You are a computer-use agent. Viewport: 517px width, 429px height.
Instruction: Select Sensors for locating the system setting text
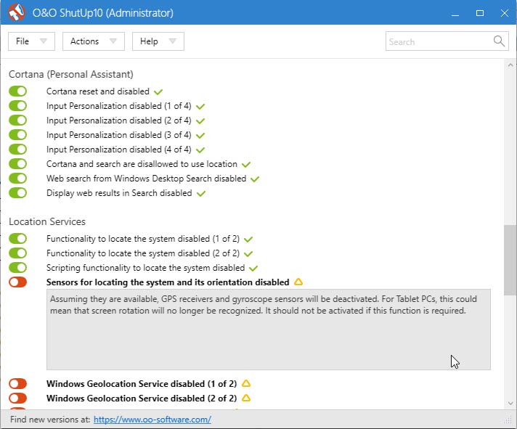(x=168, y=282)
